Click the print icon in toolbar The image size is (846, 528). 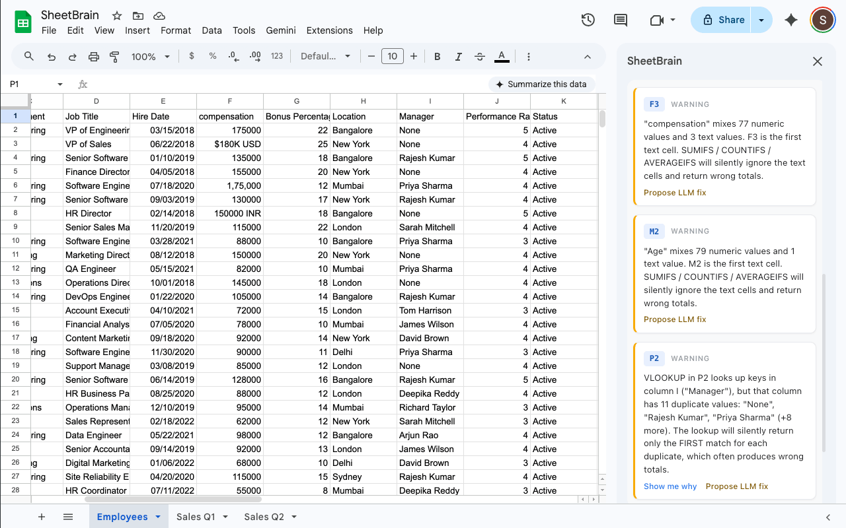click(x=94, y=57)
